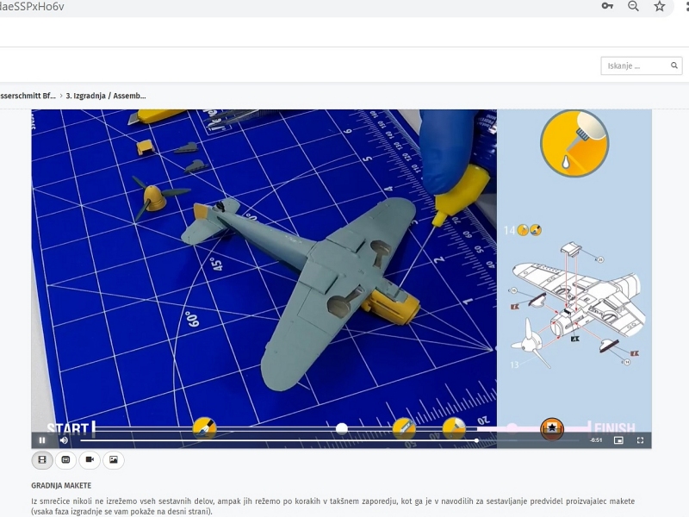Jump to the first brush marker on timeline

click(x=204, y=427)
